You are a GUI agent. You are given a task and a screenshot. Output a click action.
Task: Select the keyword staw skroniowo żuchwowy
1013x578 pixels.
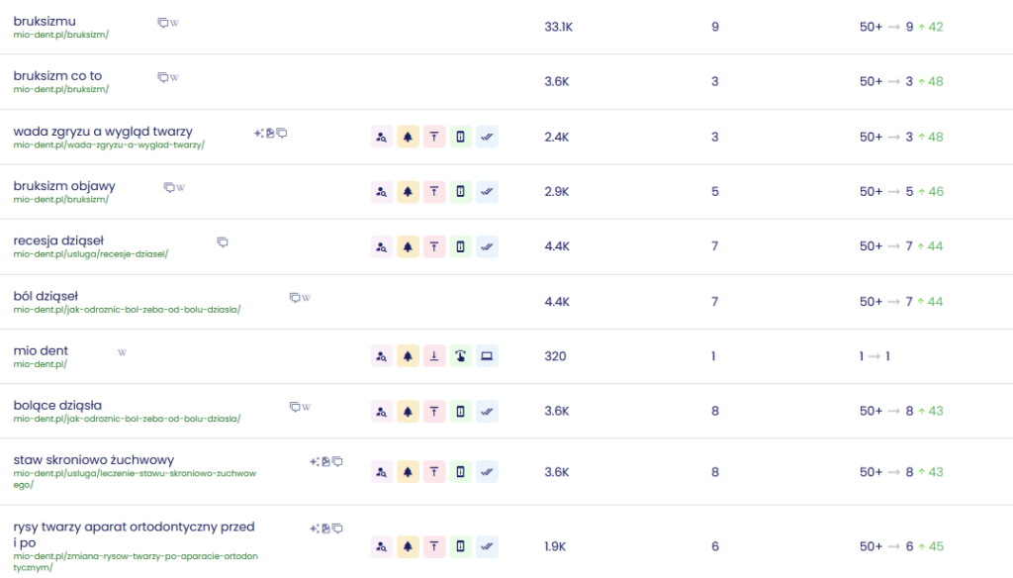[x=94, y=459]
